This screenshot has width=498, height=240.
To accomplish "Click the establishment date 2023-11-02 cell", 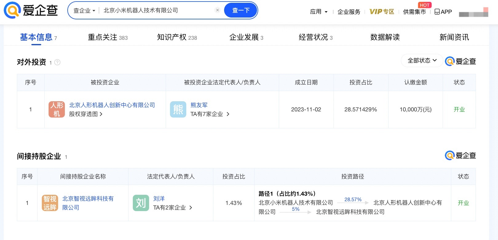I will tap(306, 110).
